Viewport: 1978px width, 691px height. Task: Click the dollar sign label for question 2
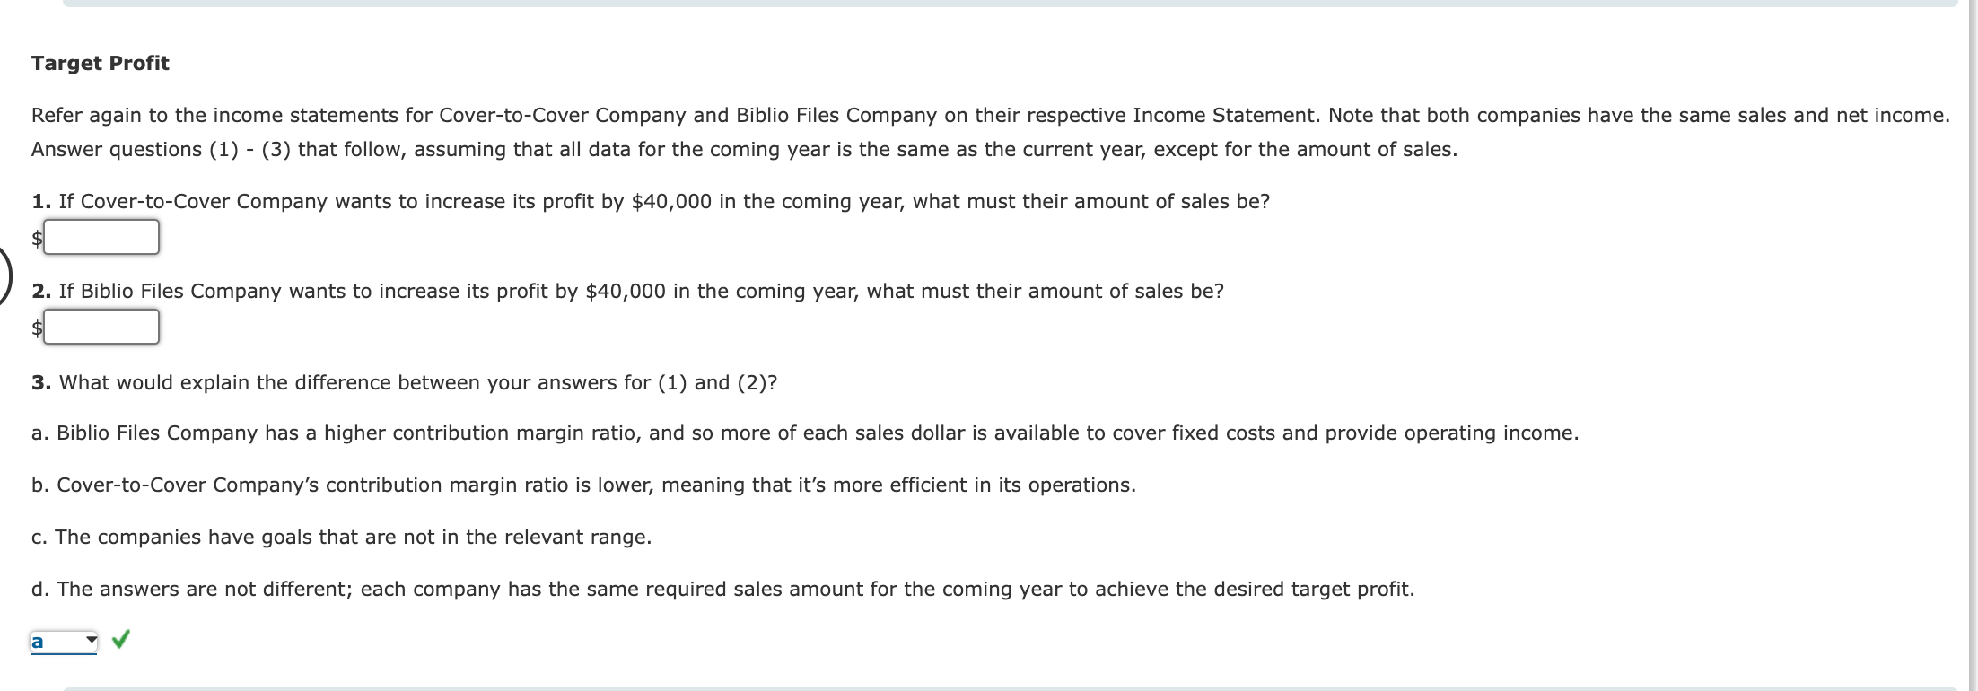click(36, 328)
